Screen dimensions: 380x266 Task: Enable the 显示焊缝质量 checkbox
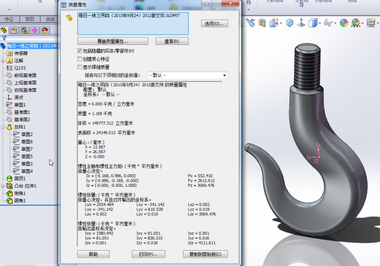(x=80, y=67)
